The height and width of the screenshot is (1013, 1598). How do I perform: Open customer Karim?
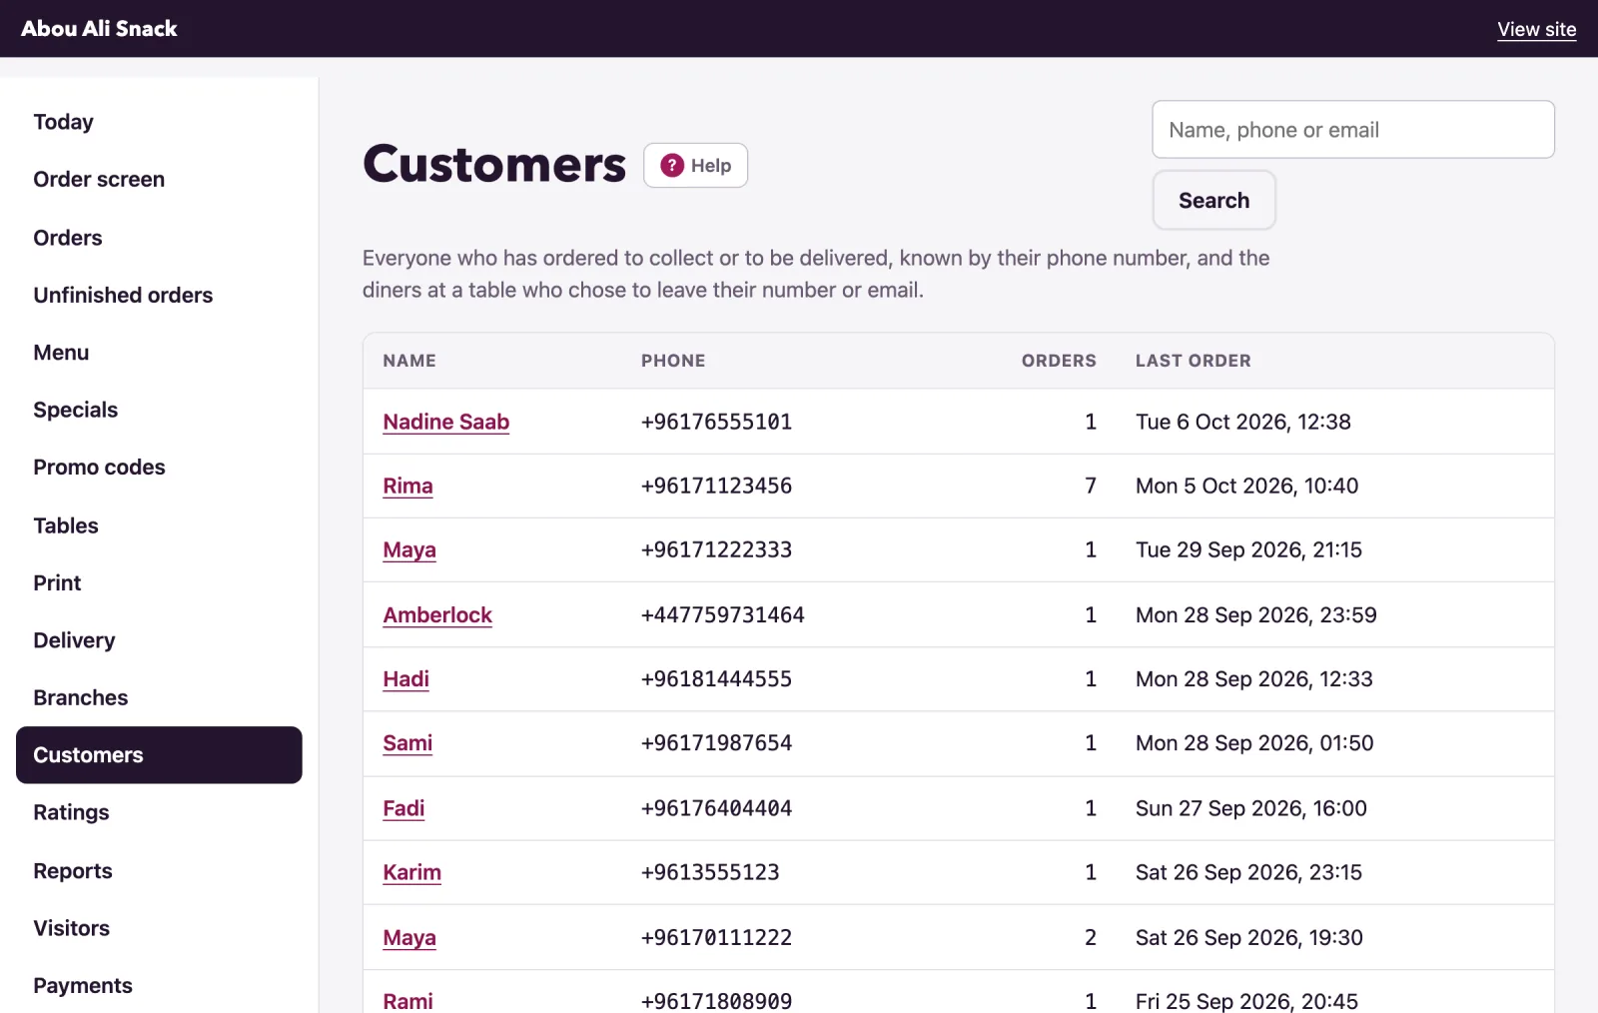point(411,872)
